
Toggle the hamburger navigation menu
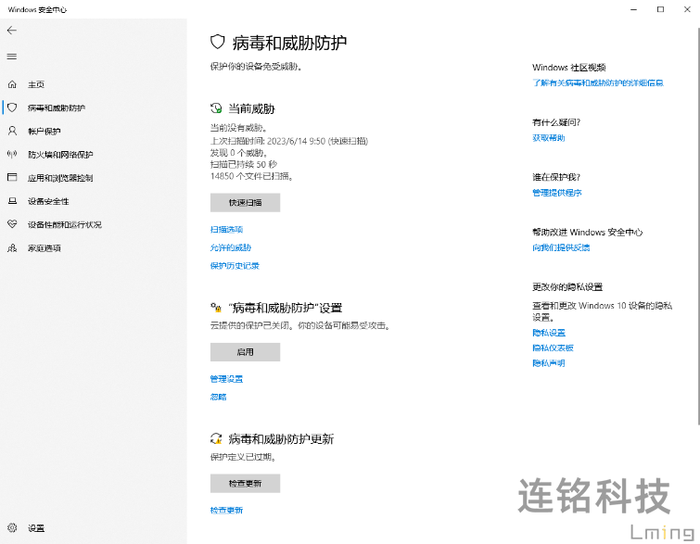pyautogui.click(x=12, y=57)
